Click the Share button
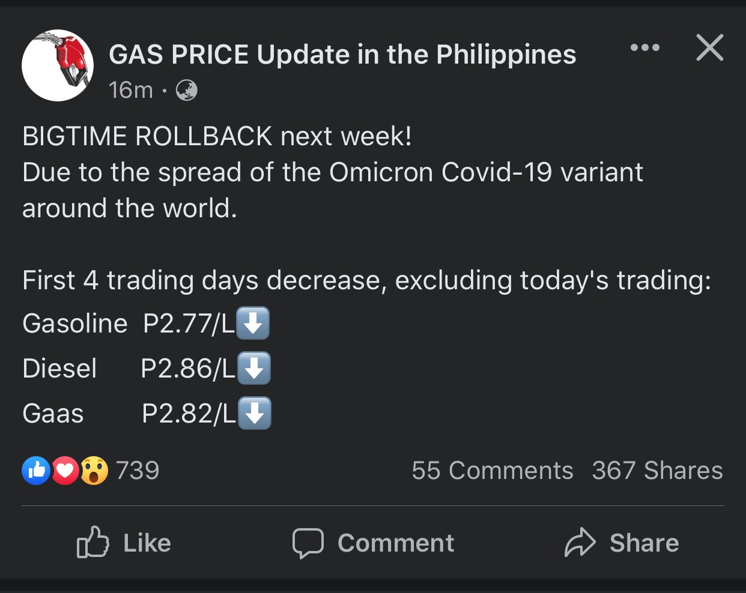 pyautogui.click(x=622, y=543)
